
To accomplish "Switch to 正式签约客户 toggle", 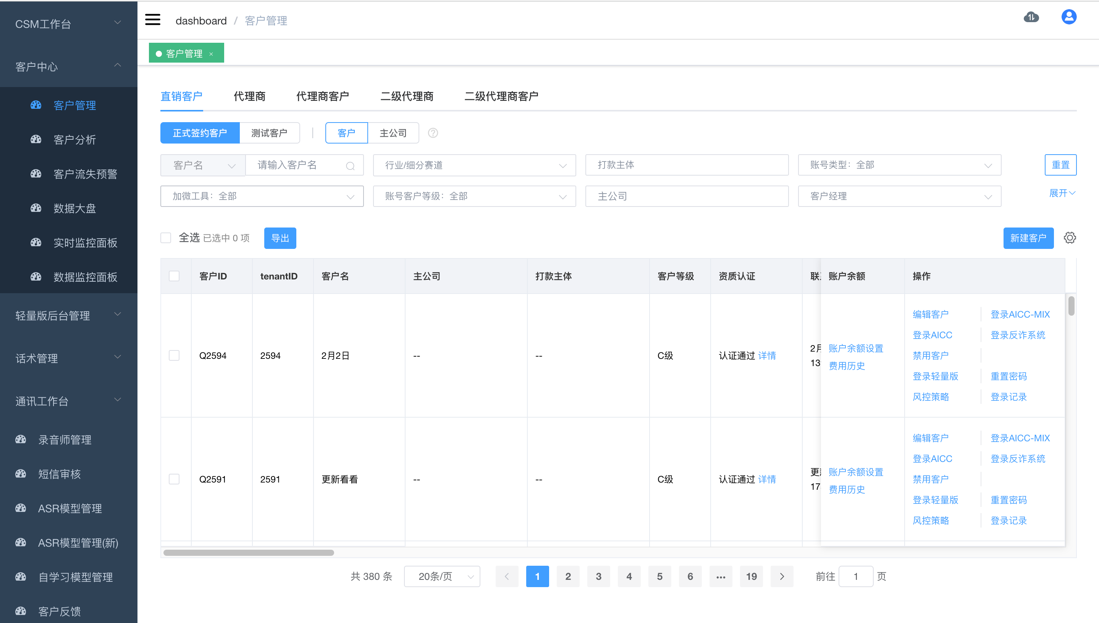I will [x=200, y=133].
